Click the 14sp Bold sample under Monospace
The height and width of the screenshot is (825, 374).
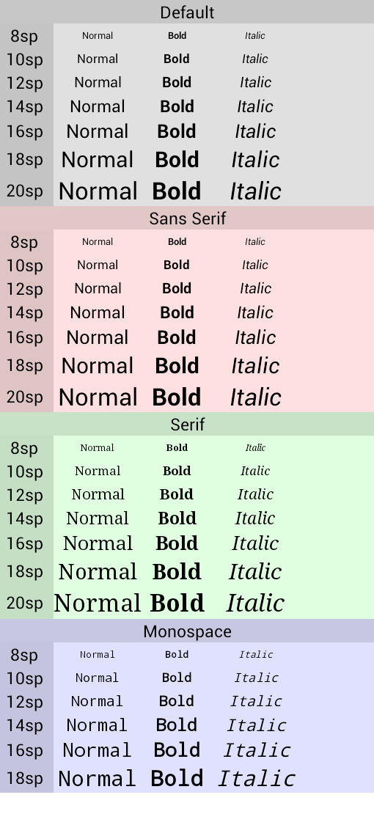tap(177, 725)
